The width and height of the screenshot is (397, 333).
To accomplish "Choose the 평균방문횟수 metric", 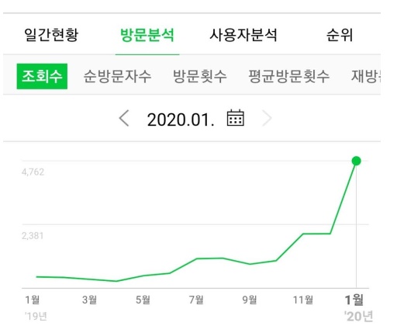I will point(289,76).
